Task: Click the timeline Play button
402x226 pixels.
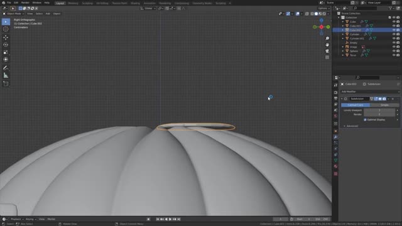Action: (170, 219)
